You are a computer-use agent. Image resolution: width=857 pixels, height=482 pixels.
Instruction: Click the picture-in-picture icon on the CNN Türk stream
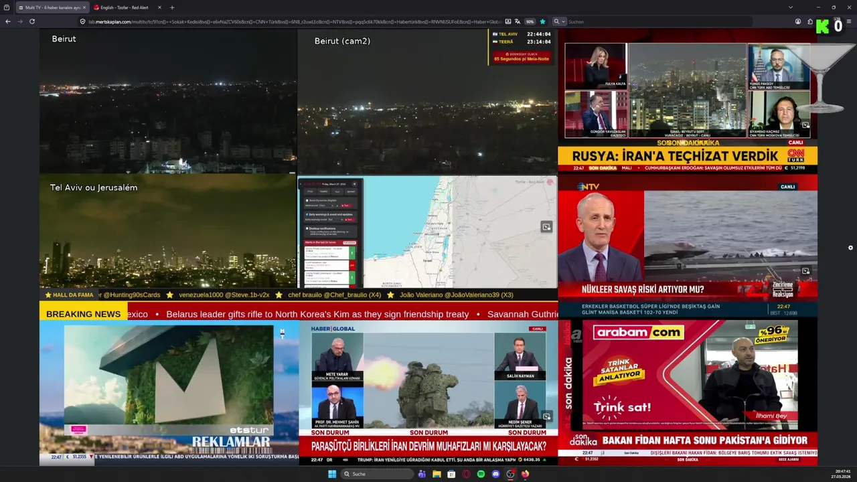[805, 125]
